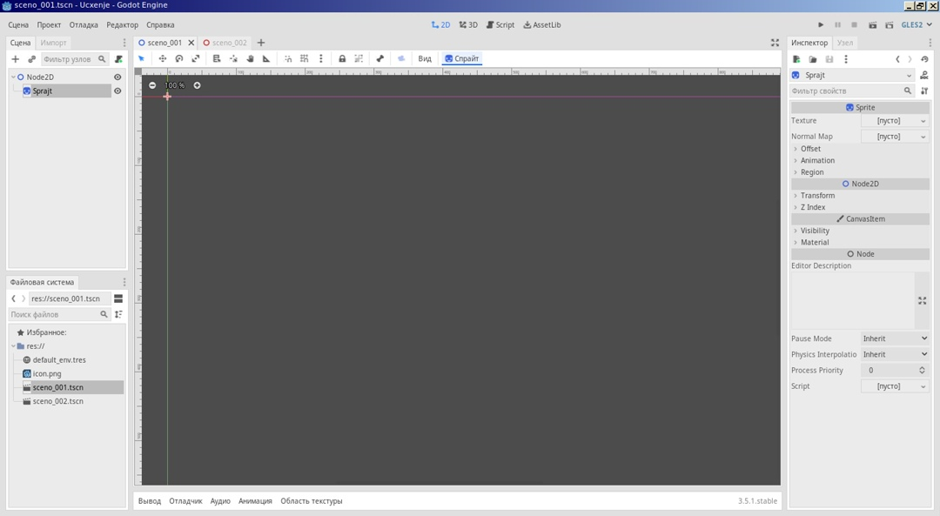The image size is (940, 516).
Task: Play the project
Action: (821, 25)
